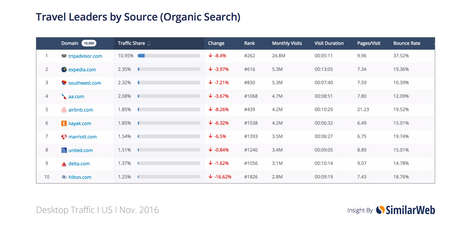Click the 'Insight By' label
472x232 pixels.
[360, 210]
